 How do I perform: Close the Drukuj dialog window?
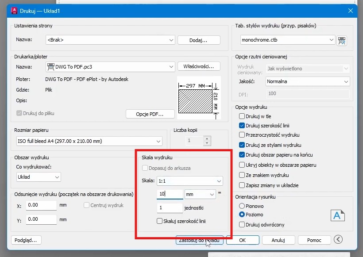(351, 10)
